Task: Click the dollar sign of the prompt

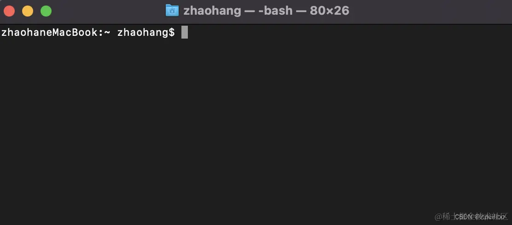Action: pyautogui.click(x=172, y=33)
